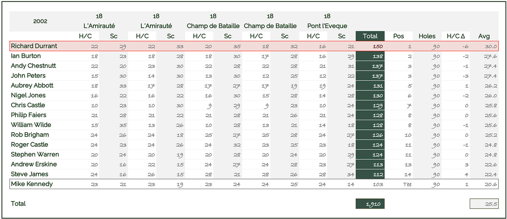The image size is (507, 219).
Task: Click the overall average 25.5 cell
Action: pyautogui.click(x=484, y=204)
